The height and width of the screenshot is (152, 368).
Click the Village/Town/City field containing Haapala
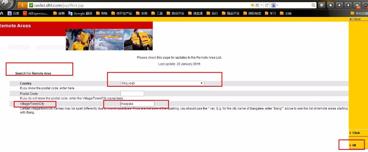[x=137, y=104]
